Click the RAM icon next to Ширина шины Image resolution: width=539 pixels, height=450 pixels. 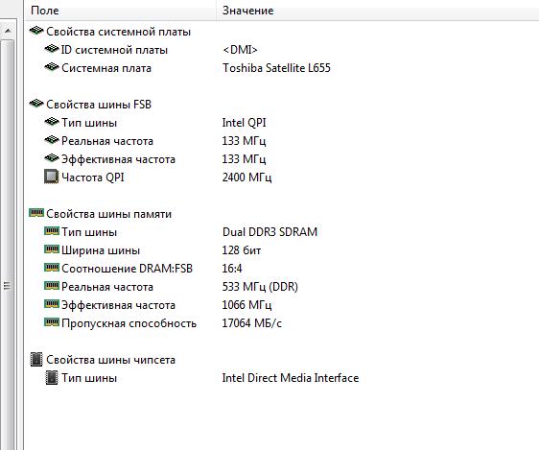tap(52, 249)
